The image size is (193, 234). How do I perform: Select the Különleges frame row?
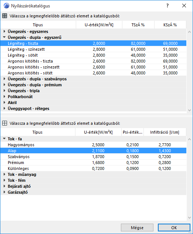93,168
